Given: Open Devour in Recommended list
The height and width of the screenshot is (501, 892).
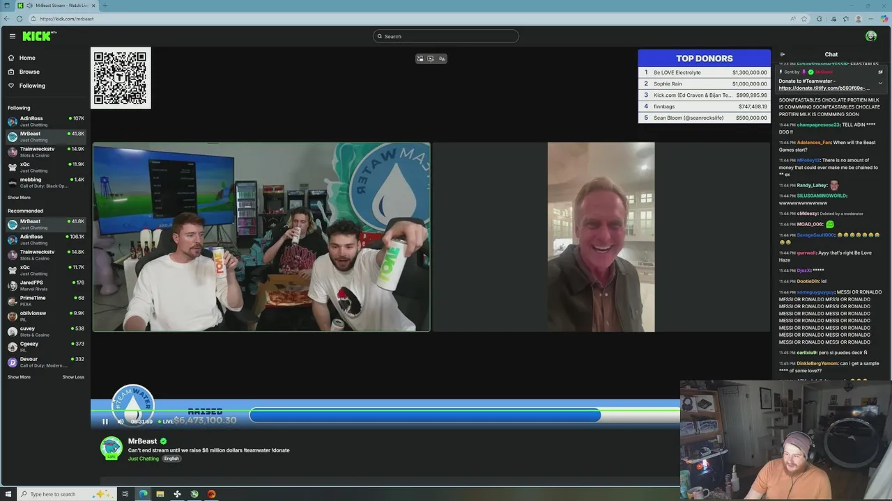Looking at the screenshot, I should pos(45,362).
